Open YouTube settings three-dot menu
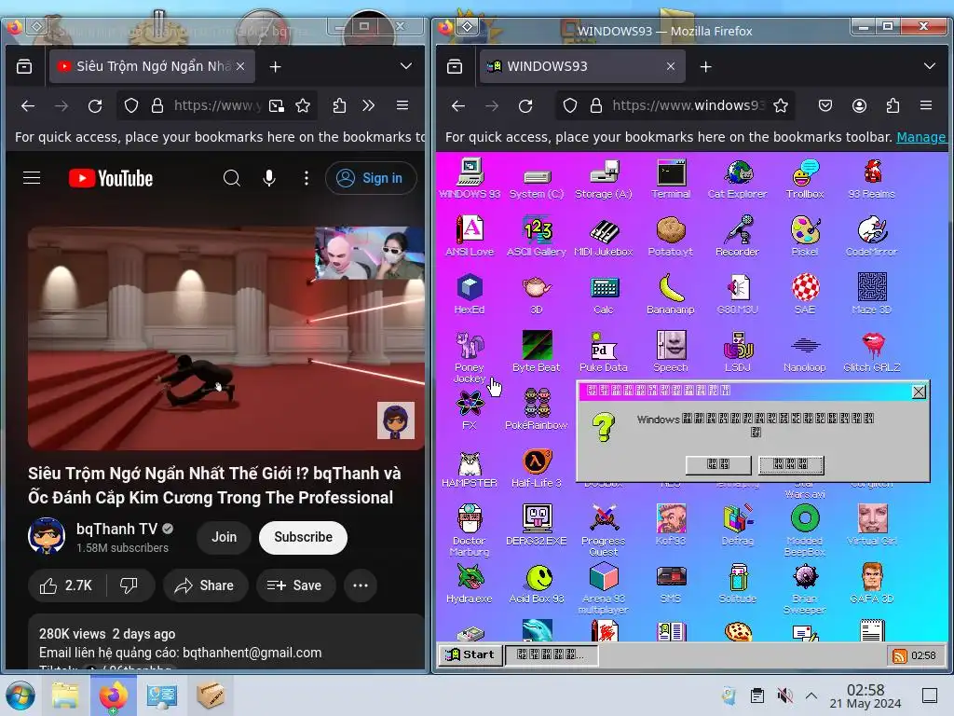This screenshot has height=716, width=954. (306, 178)
